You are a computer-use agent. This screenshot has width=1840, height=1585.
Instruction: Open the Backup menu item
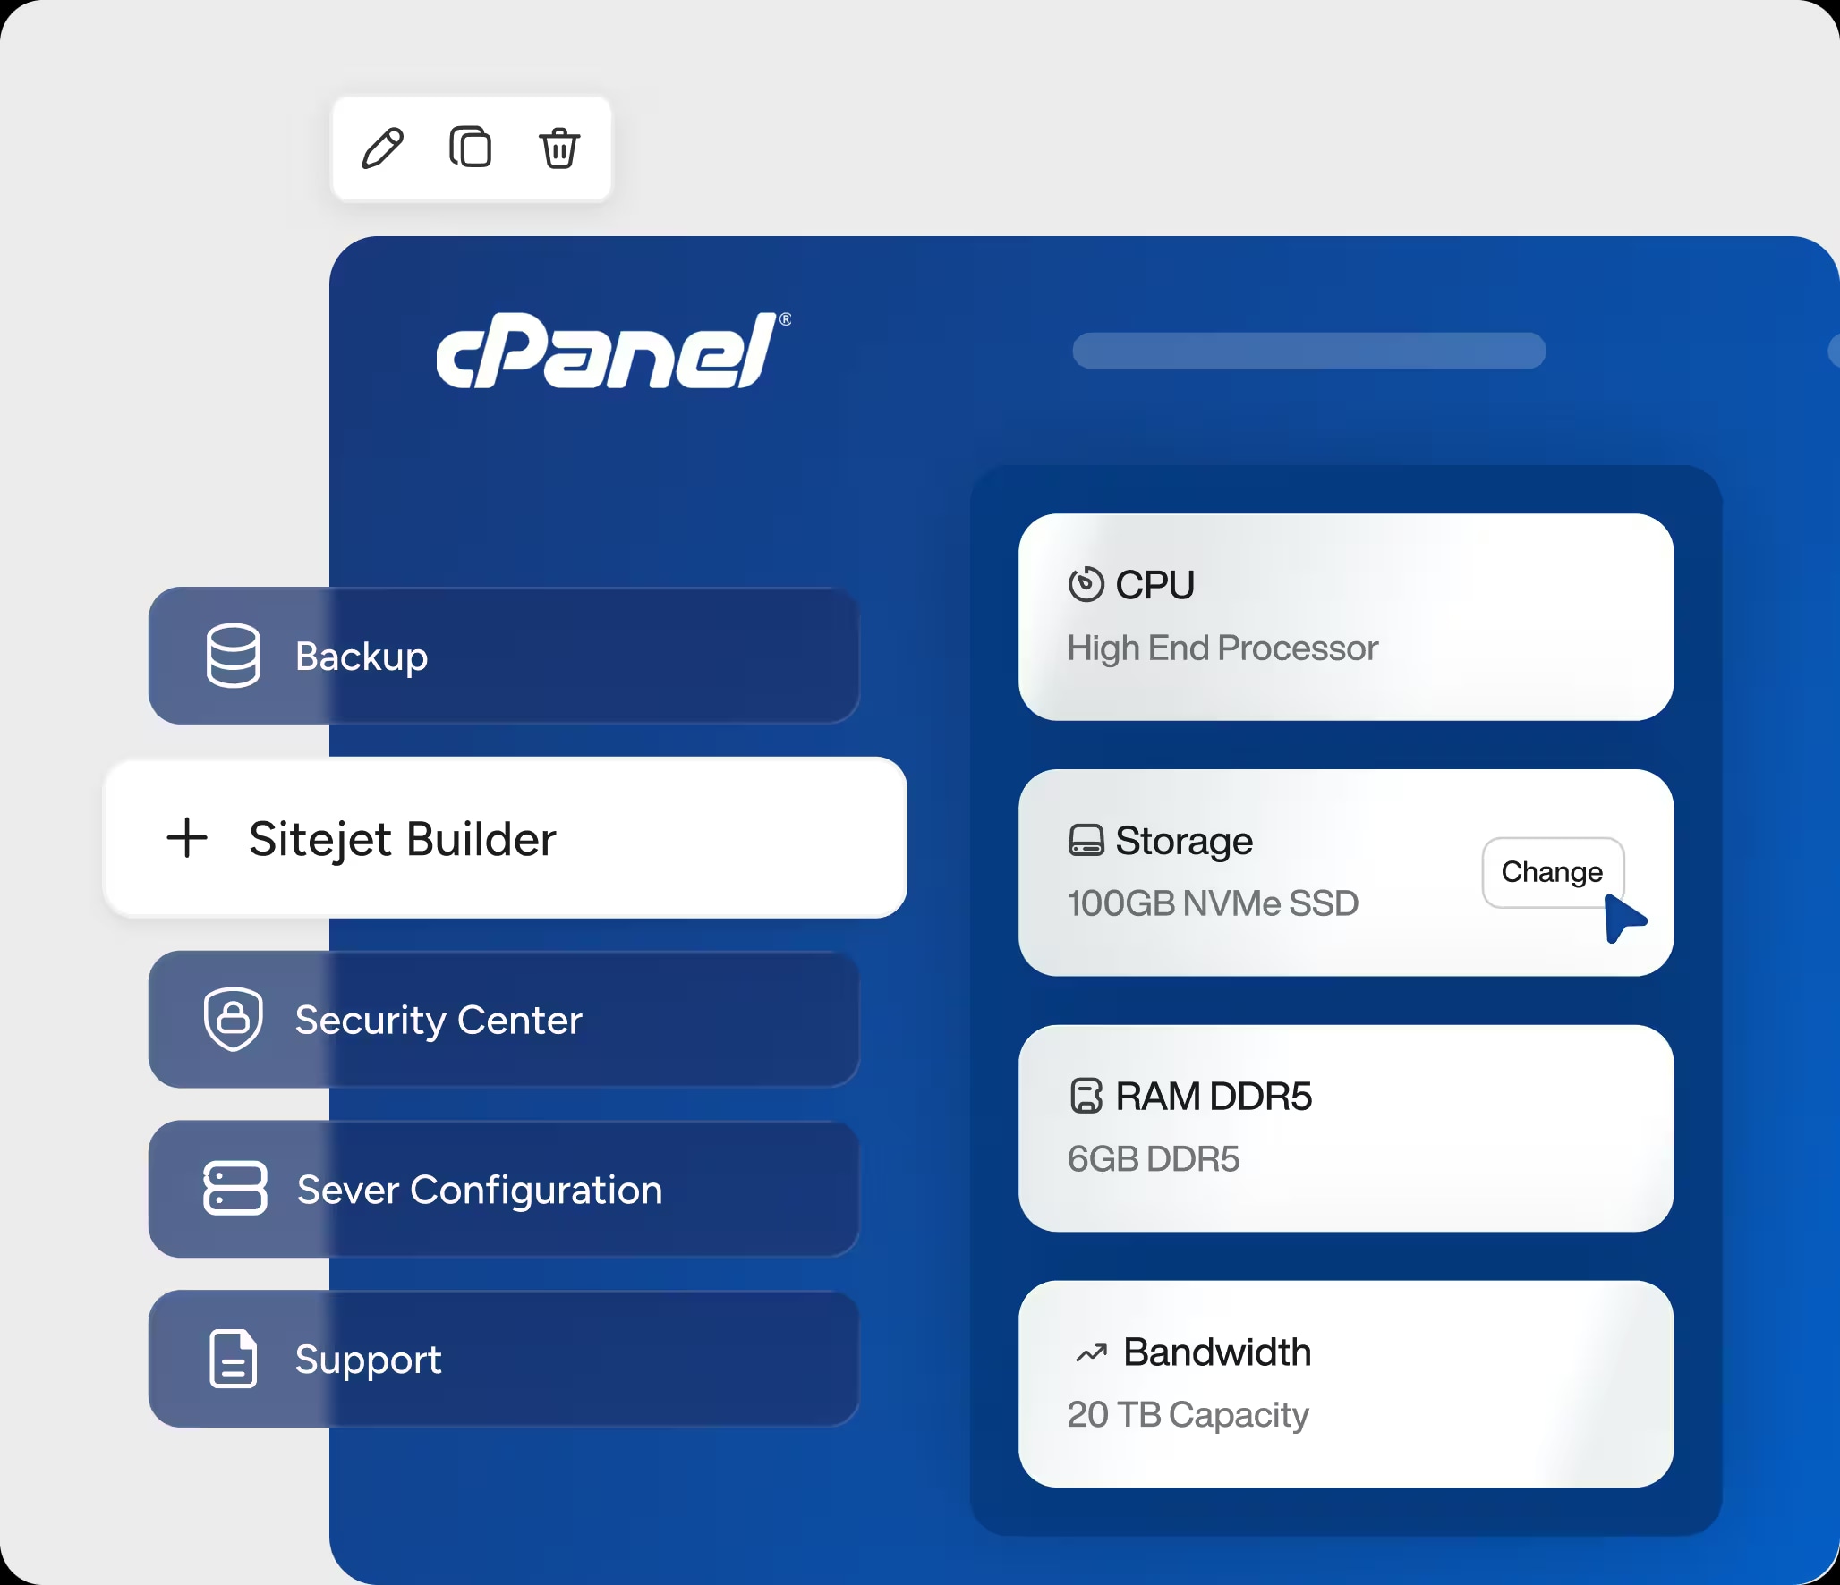(504, 656)
